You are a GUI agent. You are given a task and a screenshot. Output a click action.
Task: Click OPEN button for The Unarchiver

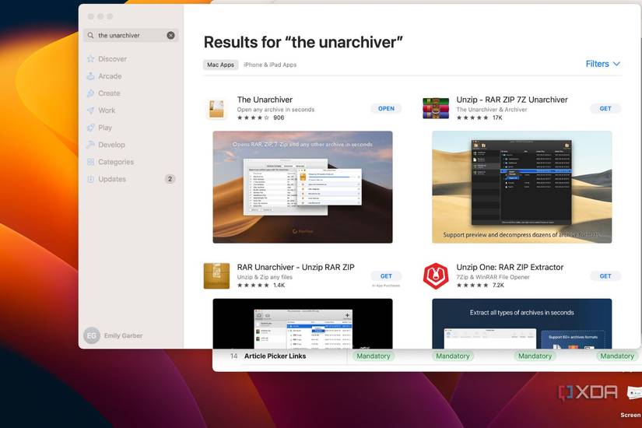click(x=386, y=108)
